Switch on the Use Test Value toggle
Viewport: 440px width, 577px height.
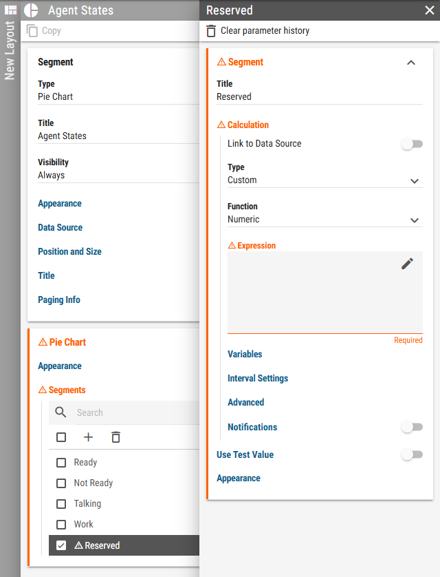click(x=412, y=455)
